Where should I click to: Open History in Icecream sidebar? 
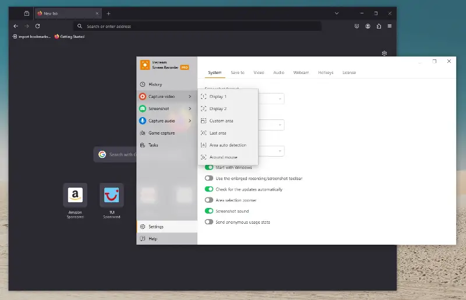(167, 84)
